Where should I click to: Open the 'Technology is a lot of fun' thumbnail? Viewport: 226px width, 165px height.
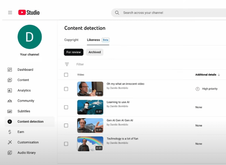[90, 144]
